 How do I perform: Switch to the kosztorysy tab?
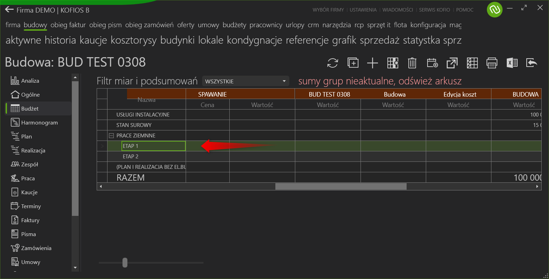pyautogui.click(x=134, y=40)
